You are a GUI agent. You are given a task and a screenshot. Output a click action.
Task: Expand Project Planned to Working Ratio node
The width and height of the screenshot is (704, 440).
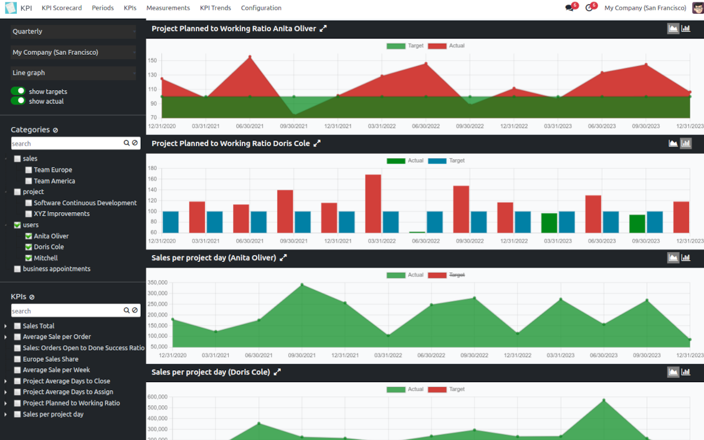pos(6,403)
